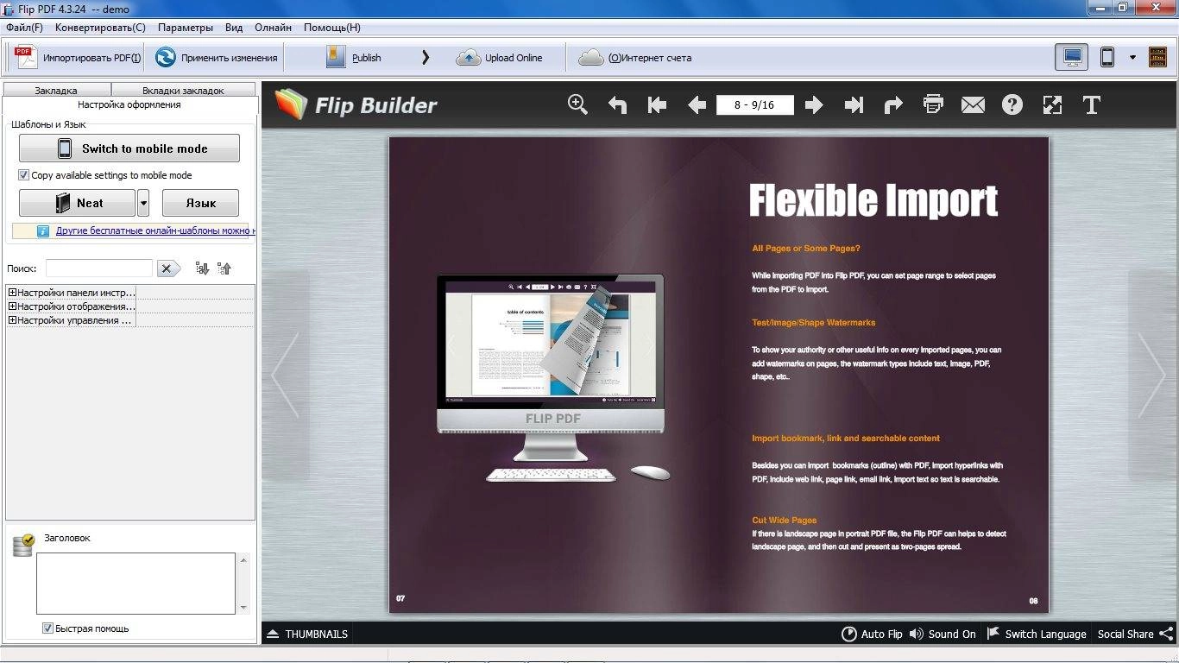
Task: Click in the Поиск search field
Action: point(99,268)
